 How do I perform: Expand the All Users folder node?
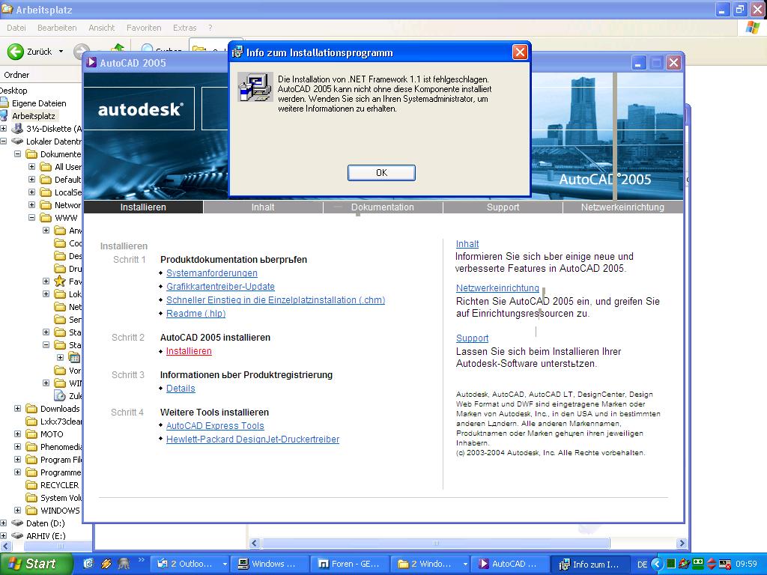(31, 167)
